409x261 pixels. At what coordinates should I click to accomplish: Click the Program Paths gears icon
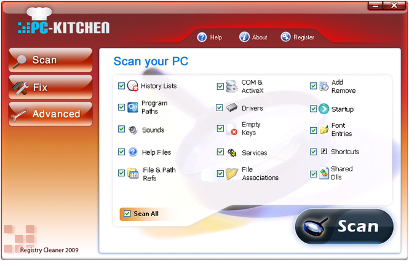132,107
